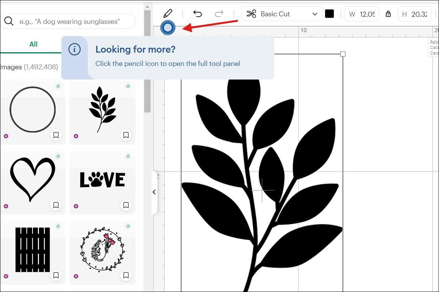Click the premium flower badge on the LOVE image

click(x=76, y=206)
